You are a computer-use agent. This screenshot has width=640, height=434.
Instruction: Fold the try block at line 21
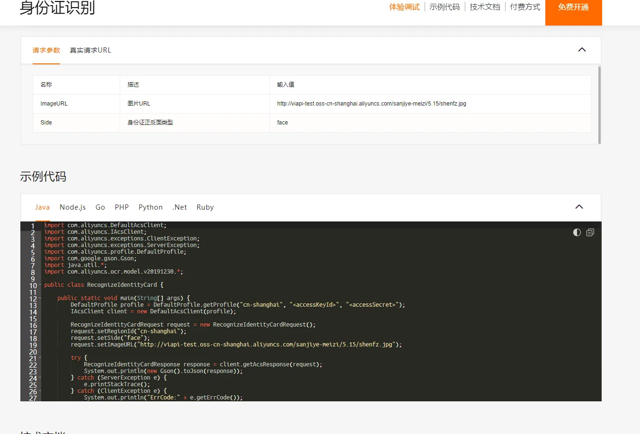tap(40, 358)
